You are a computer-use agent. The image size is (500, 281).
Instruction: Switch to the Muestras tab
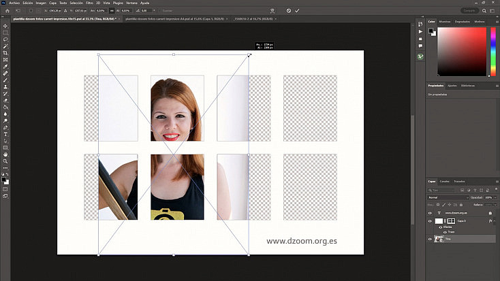coord(445,22)
